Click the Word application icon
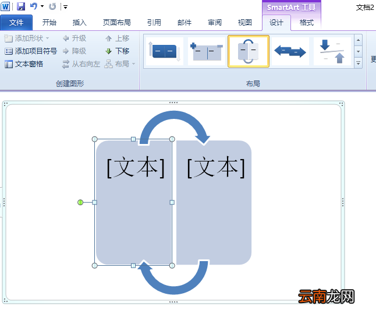The image size is (376, 313). [x=5, y=6]
